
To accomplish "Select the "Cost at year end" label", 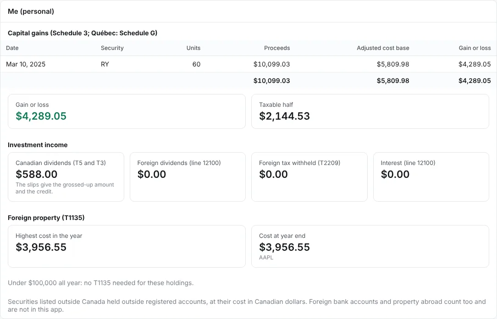I will [282, 236].
